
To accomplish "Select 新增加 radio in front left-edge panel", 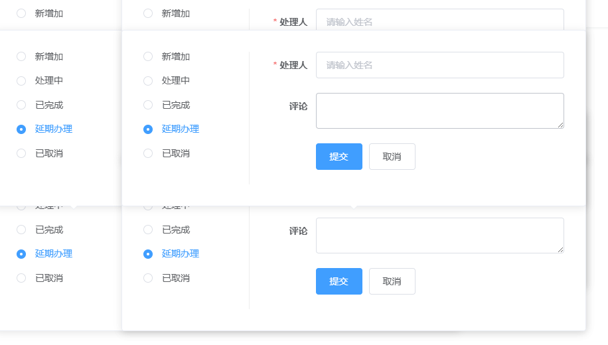I will coord(21,56).
